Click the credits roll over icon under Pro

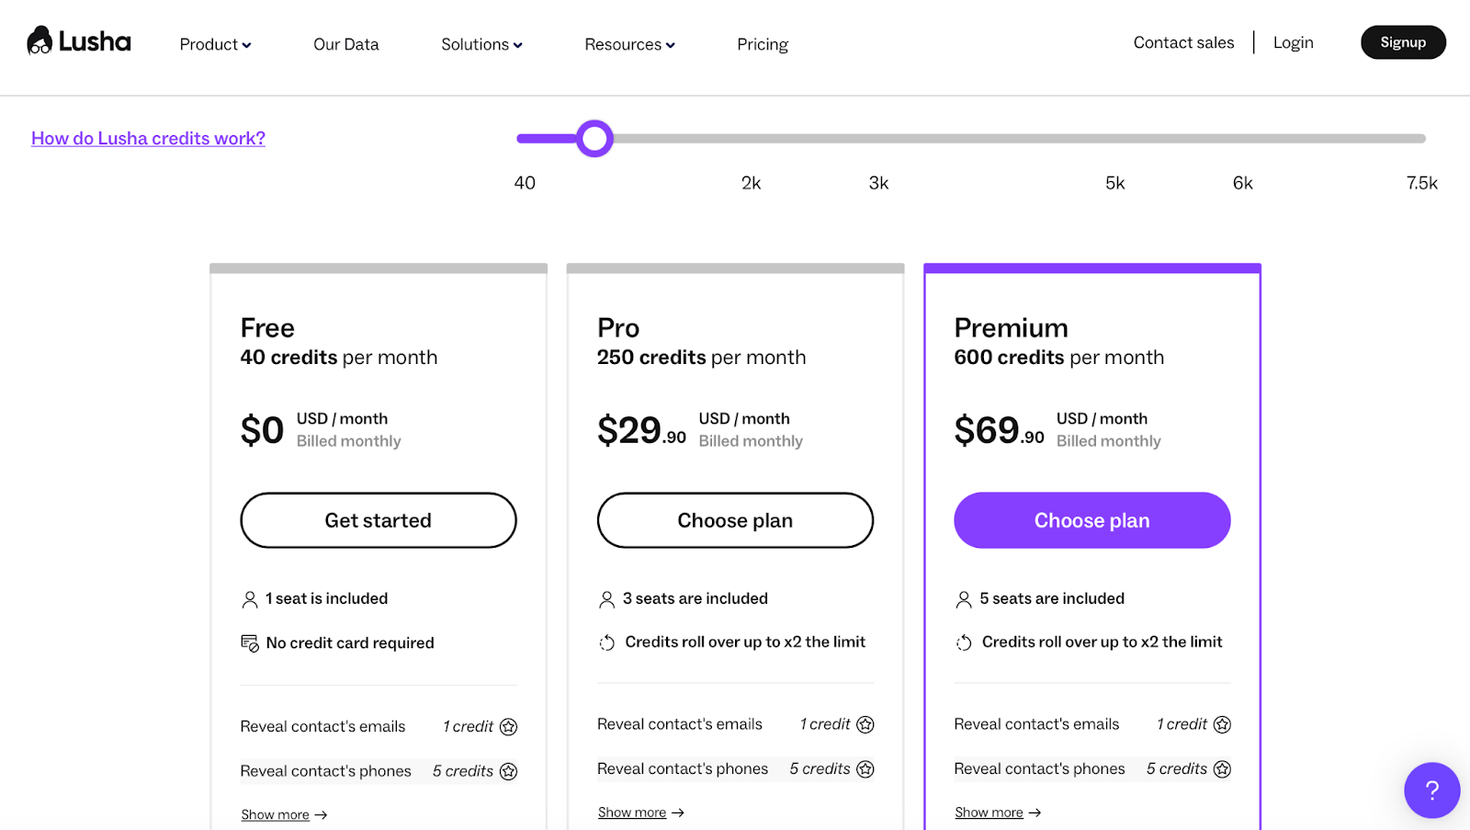coord(606,642)
